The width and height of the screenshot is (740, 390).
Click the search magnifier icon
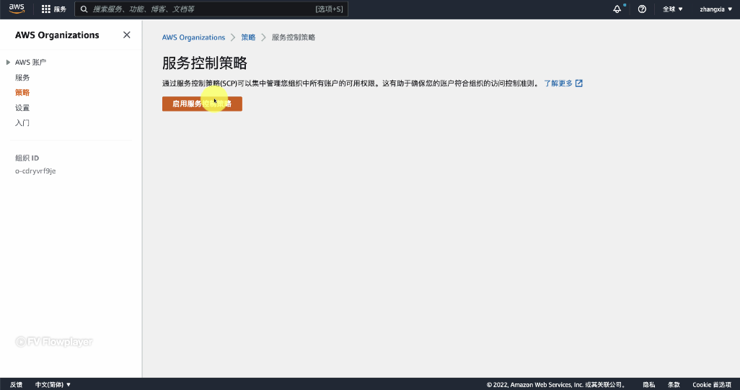(x=84, y=9)
